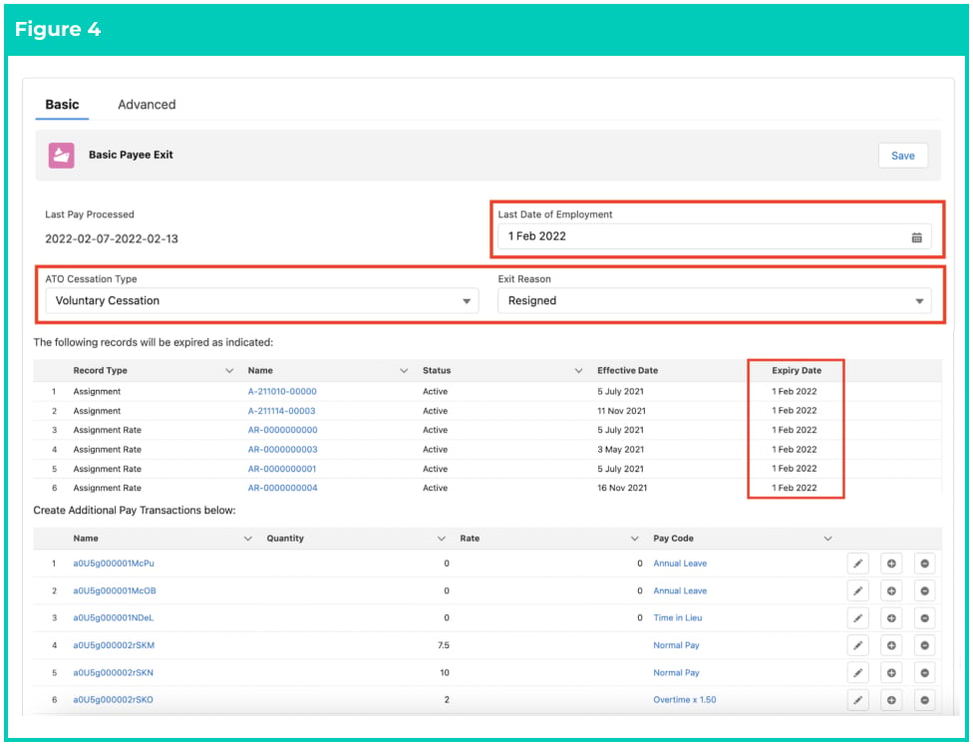Open Normal Pay pay code in row 4
Screen dimensions: 973x746
pyautogui.click(x=676, y=645)
